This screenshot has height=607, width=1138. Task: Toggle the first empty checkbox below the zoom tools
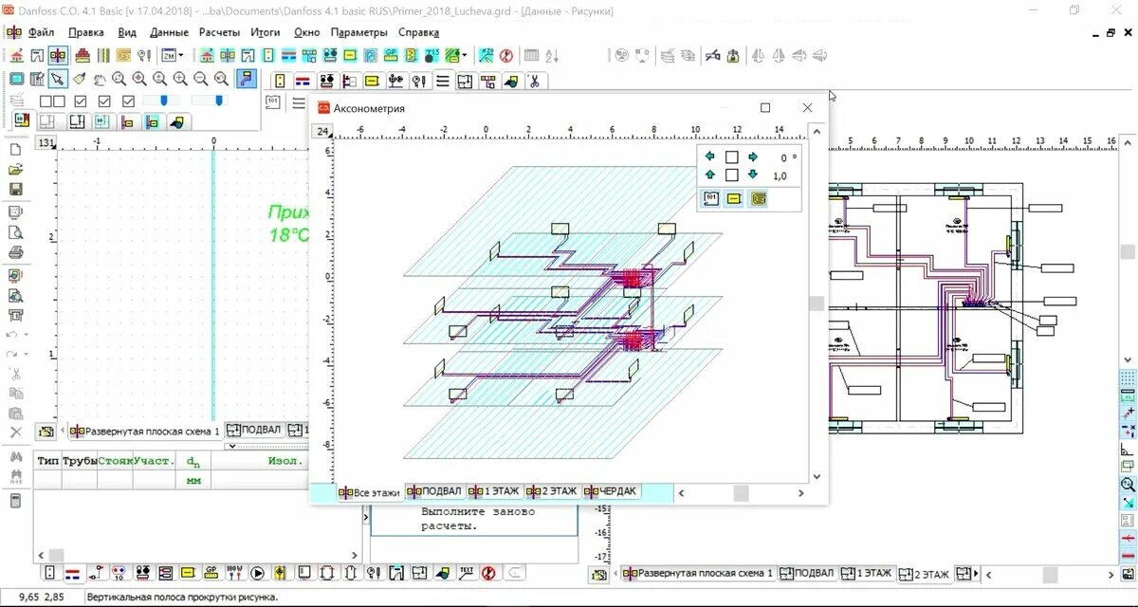coord(46,101)
